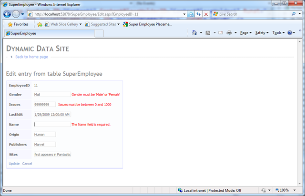Click the Refresh page icon
The width and height of the screenshot is (305, 196).
[198, 14]
